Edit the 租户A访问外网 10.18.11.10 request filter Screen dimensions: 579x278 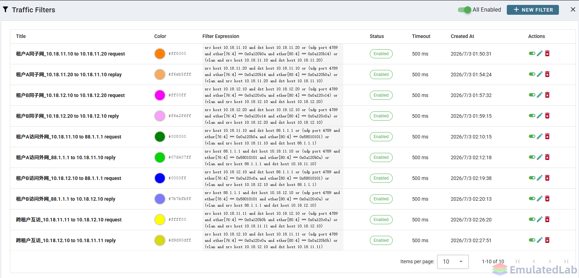tap(540, 136)
